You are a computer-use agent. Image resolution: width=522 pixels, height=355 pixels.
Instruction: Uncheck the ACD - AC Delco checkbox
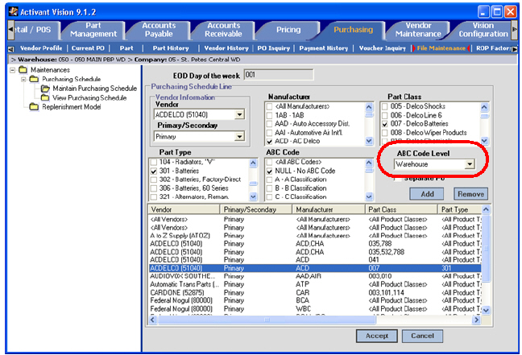pos(269,142)
